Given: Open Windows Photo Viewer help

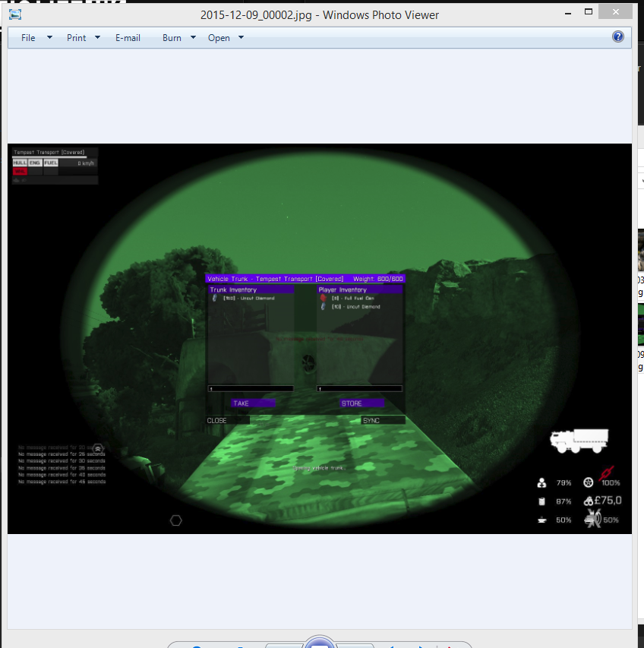Looking at the screenshot, I should pos(617,36).
